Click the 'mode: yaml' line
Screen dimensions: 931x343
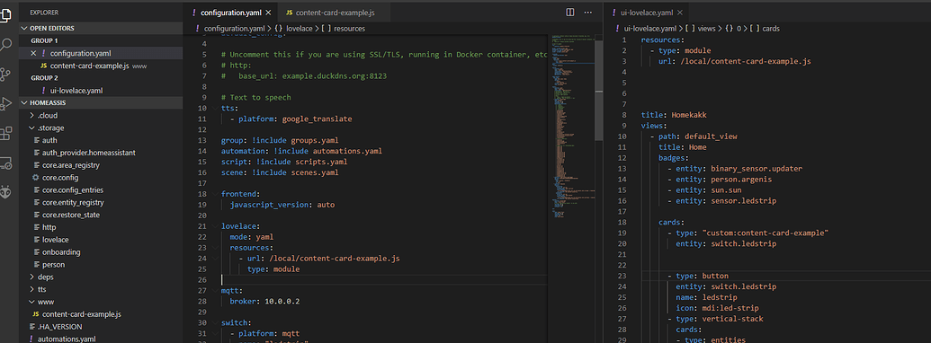coord(252,236)
